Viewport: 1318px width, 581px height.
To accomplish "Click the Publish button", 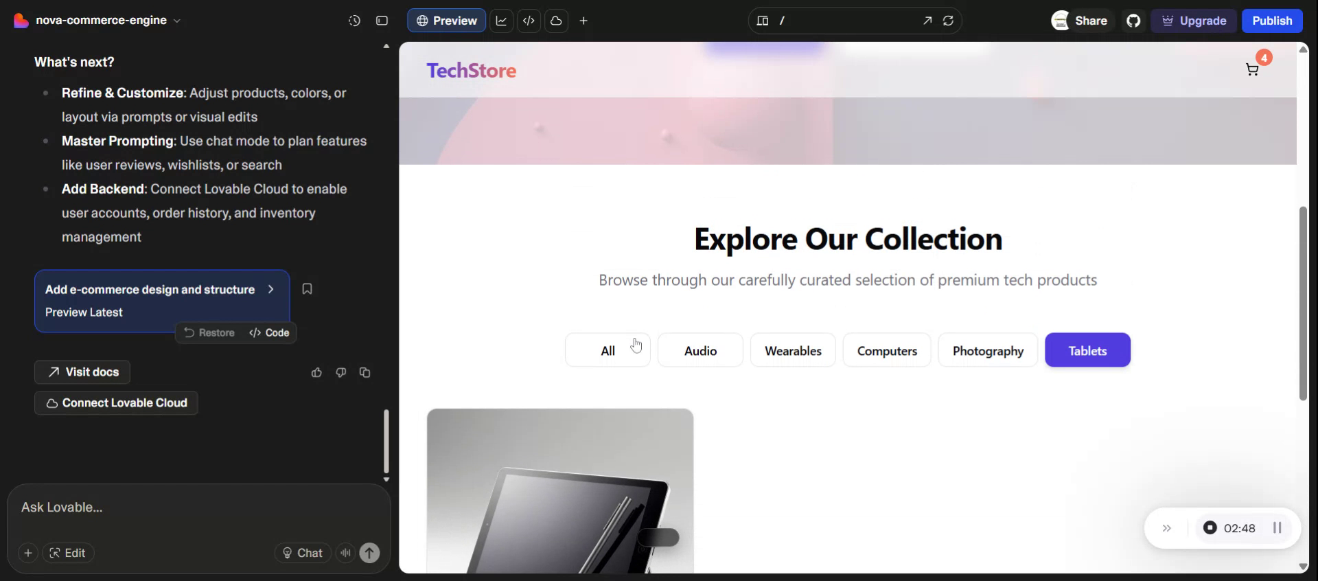I will click(1272, 21).
